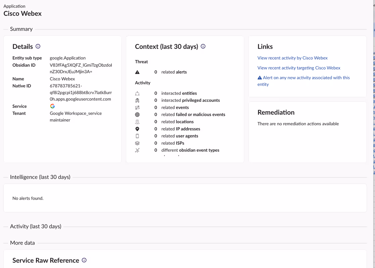
Task: Click the related ISPs layers icon
Action: pos(137,143)
